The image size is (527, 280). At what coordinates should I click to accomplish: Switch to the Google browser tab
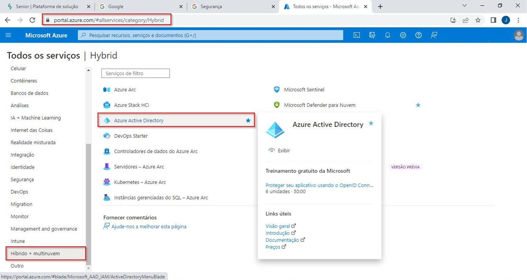(x=140, y=7)
